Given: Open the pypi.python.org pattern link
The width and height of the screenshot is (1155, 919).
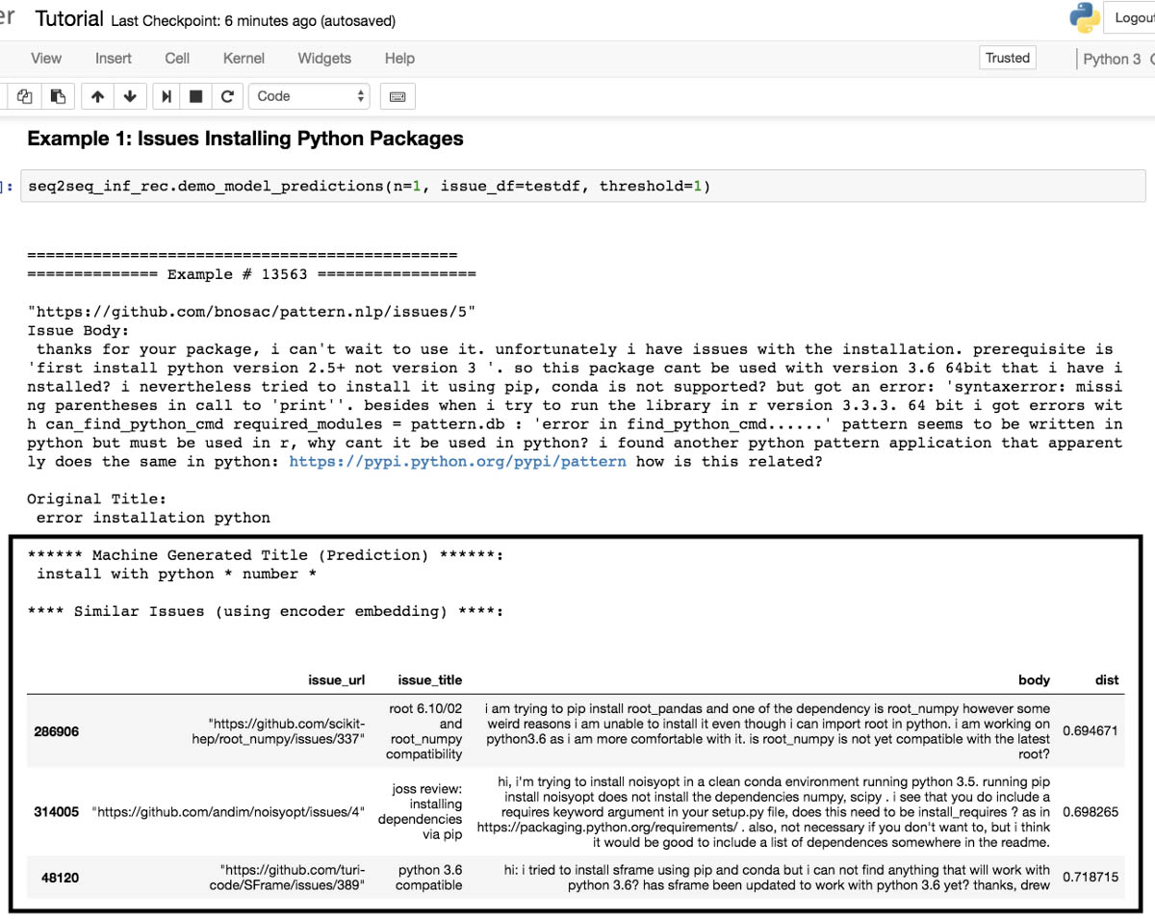Looking at the screenshot, I should coord(457,461).
